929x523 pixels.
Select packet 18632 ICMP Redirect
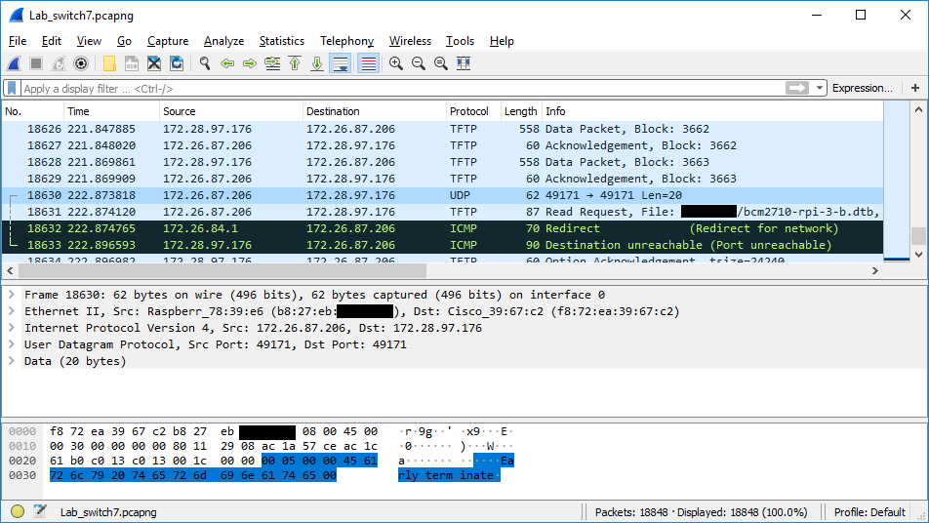[x=443, y=228]
